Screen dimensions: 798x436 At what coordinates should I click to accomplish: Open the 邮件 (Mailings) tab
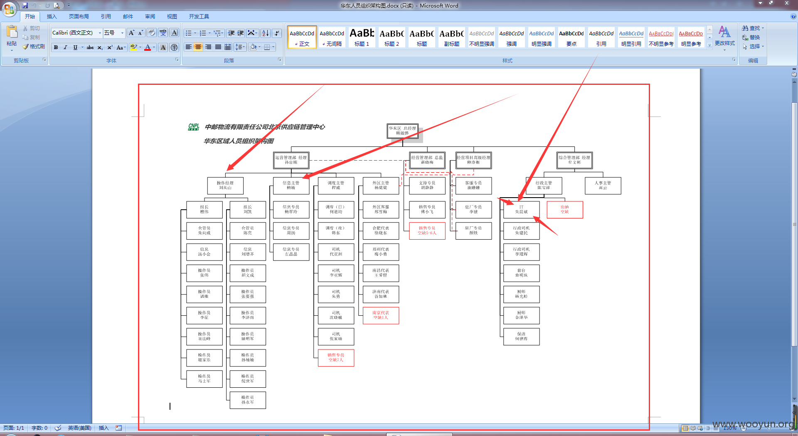128,17
